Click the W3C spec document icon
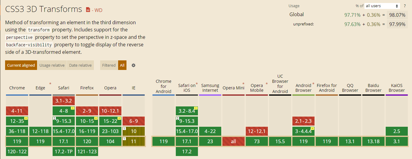Viewport: 412px width, 159px height. 88,10
